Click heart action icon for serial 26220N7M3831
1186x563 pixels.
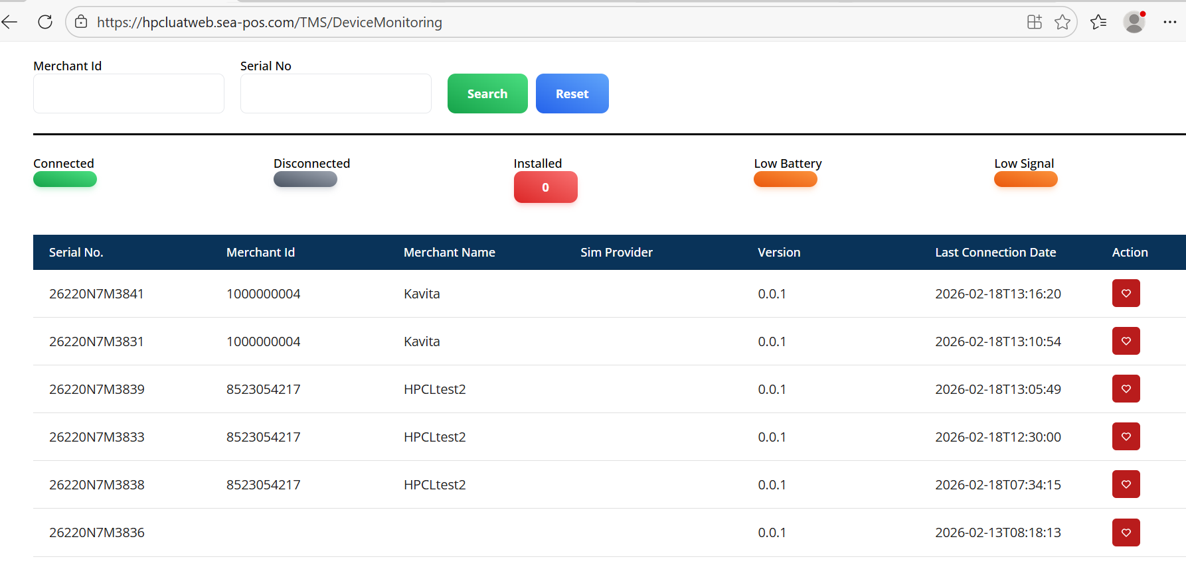coord(1126,341)
